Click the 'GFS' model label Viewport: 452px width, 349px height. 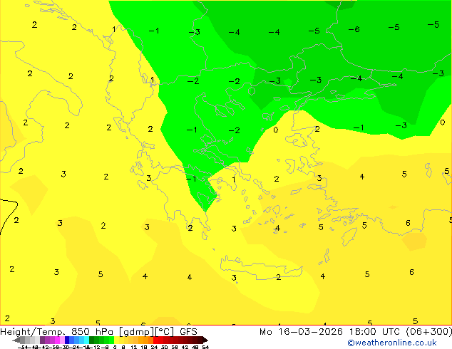pyautogui.click(x=188, y=332)
